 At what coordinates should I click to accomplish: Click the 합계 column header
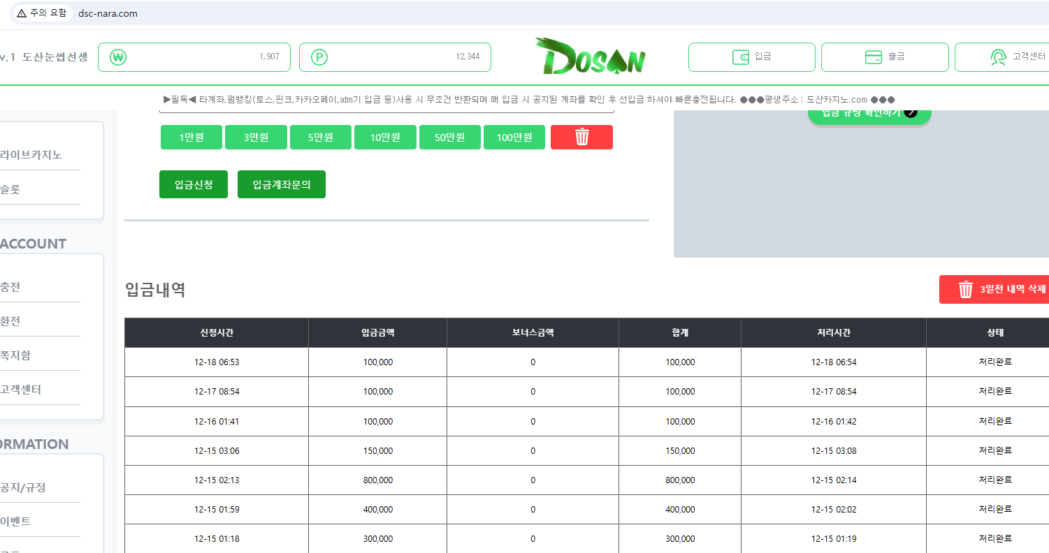[x=680, y=333]
